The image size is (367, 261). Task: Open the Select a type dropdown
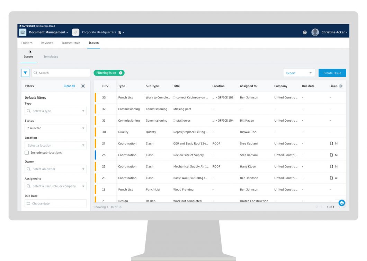pyautogui.click(x=55, y=111)
